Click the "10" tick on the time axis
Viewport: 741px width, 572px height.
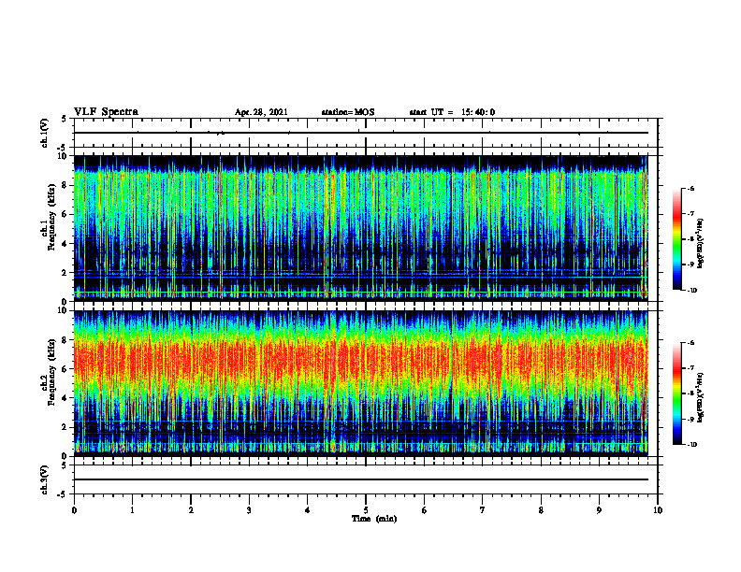pos(658,510)
